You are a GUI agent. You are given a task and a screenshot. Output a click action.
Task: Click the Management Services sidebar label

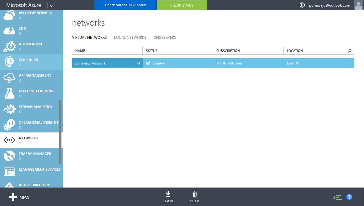40,169
